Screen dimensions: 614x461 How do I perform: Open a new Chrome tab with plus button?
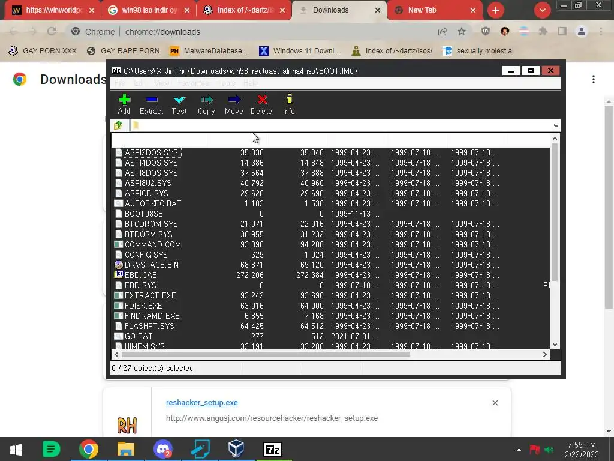pos(496,10)
